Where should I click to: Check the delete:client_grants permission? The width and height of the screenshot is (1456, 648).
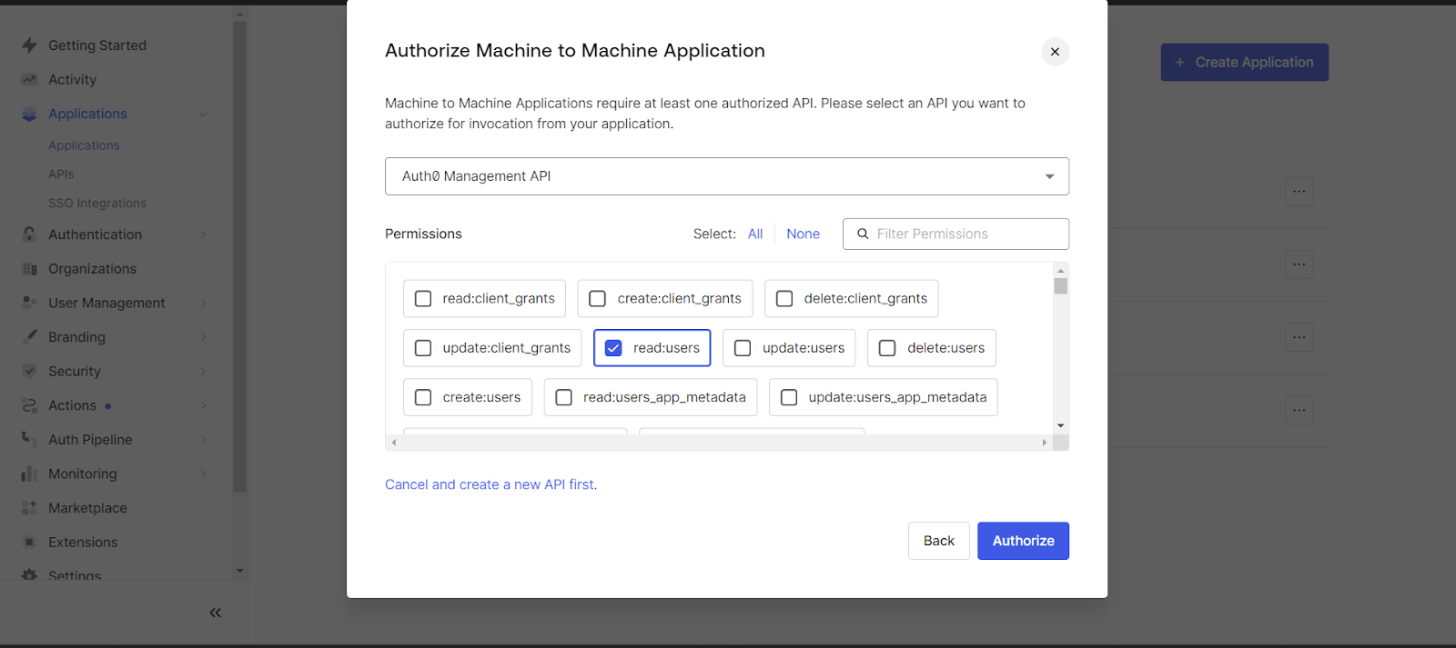coord(784,298)
